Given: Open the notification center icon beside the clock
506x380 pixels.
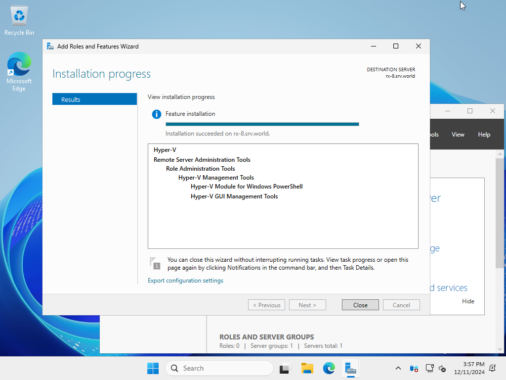Looking at the screenshot, I should 493,368.
